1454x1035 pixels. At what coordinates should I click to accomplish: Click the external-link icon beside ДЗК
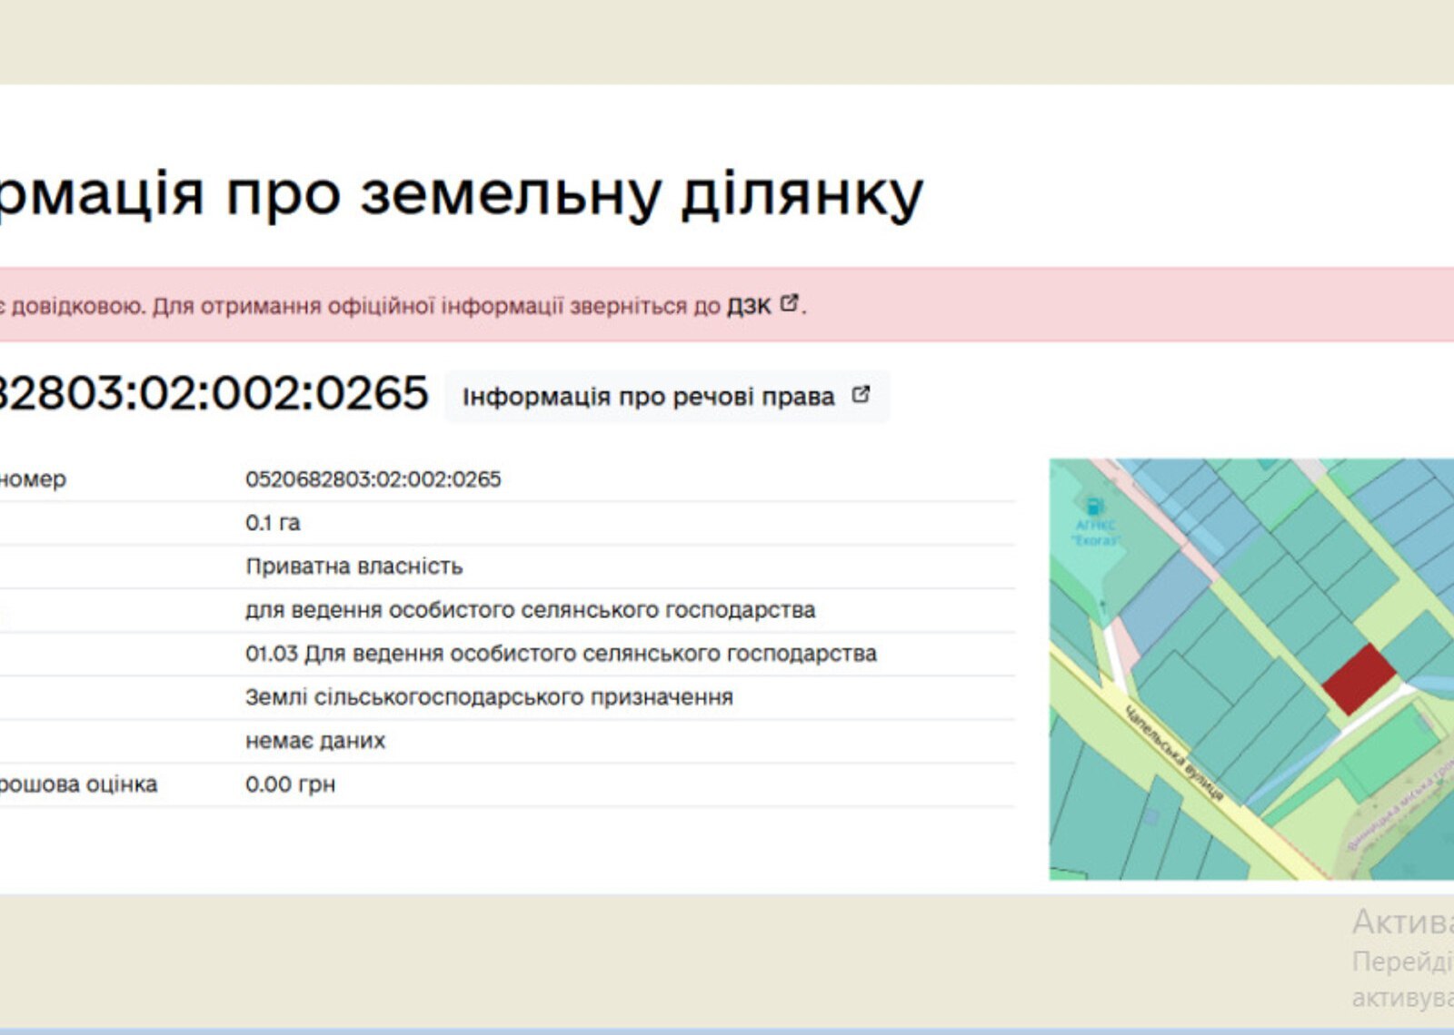click(789, 304)
